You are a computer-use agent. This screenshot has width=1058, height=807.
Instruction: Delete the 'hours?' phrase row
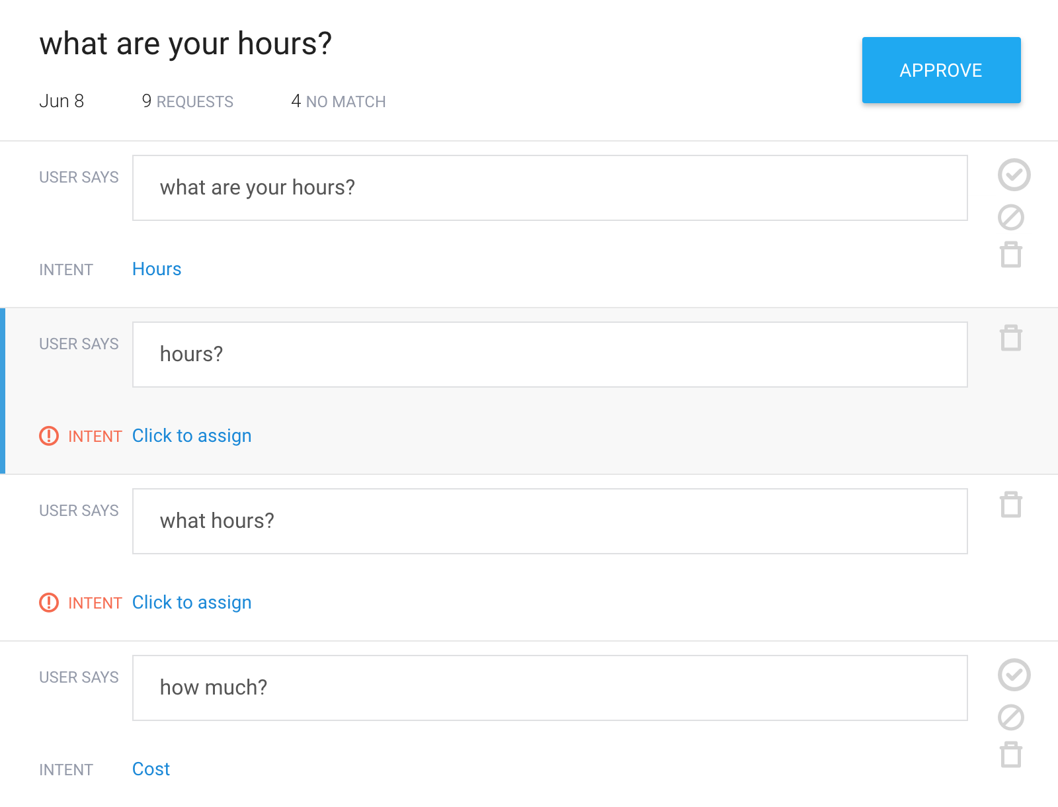click(1011, 338)
